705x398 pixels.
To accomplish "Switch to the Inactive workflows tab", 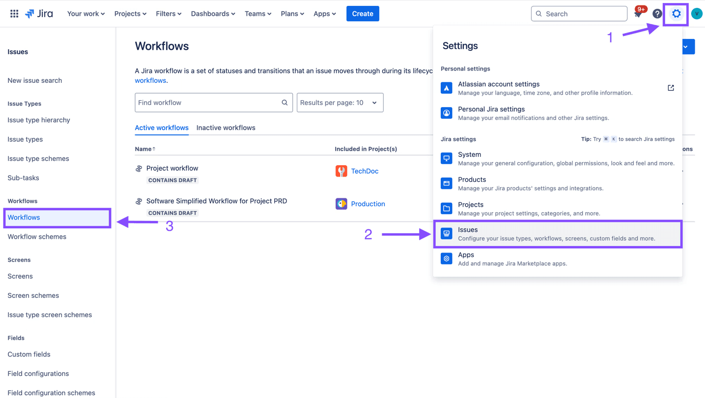I will point(226,127).
